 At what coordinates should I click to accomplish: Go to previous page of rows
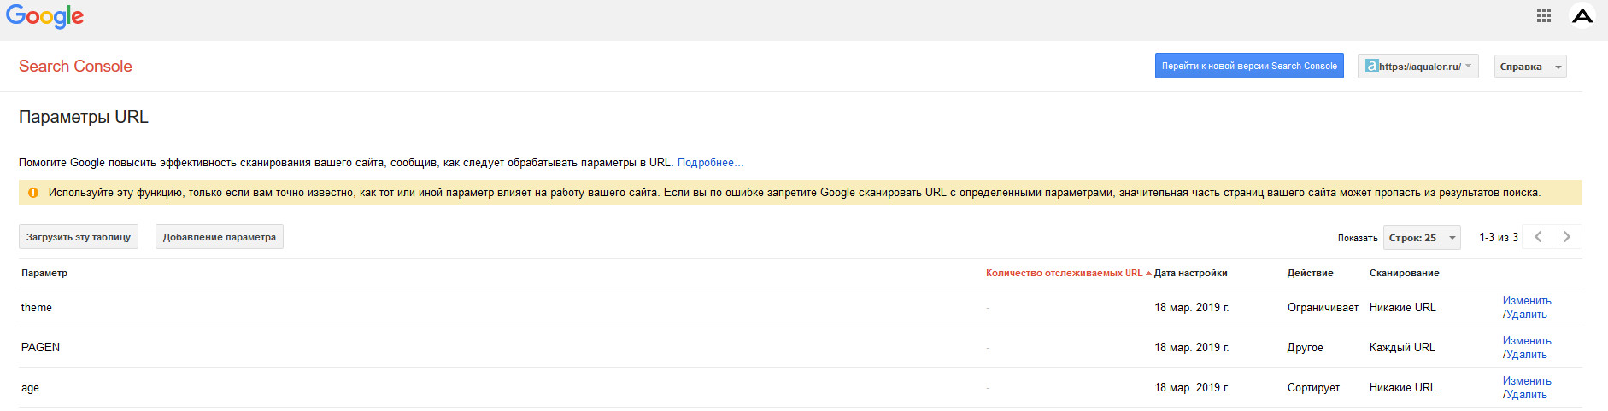[x=1538, y=237]
